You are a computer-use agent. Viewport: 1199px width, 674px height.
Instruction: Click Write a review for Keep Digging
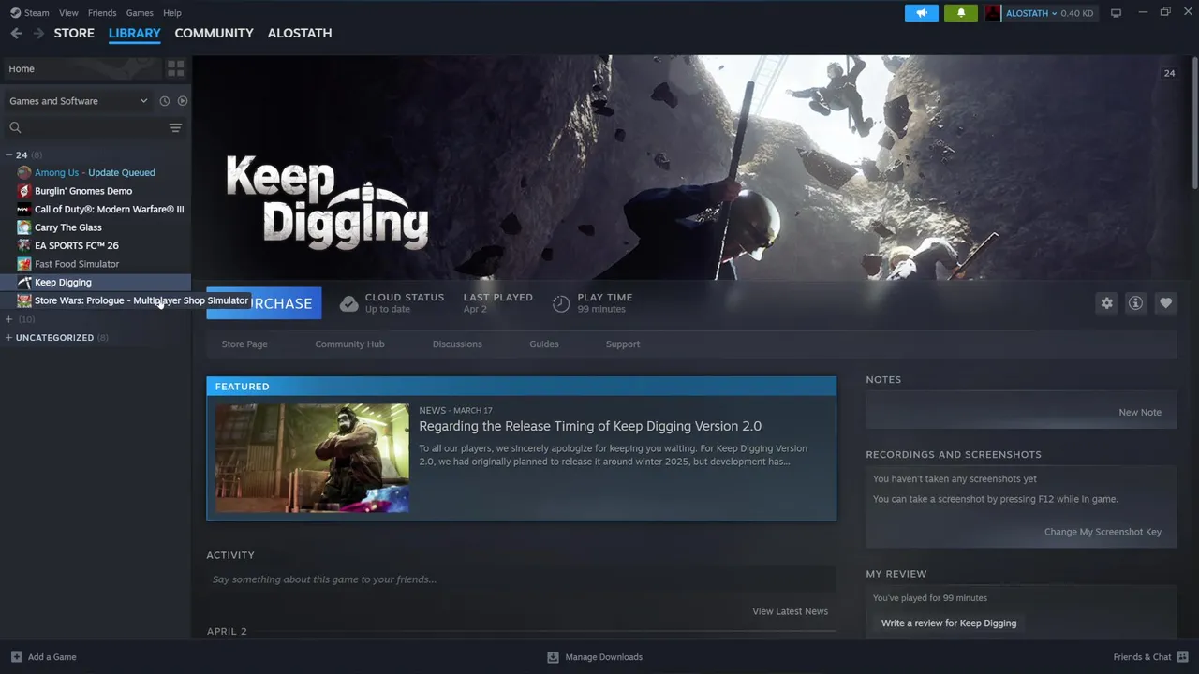click(x=949, y=623)
